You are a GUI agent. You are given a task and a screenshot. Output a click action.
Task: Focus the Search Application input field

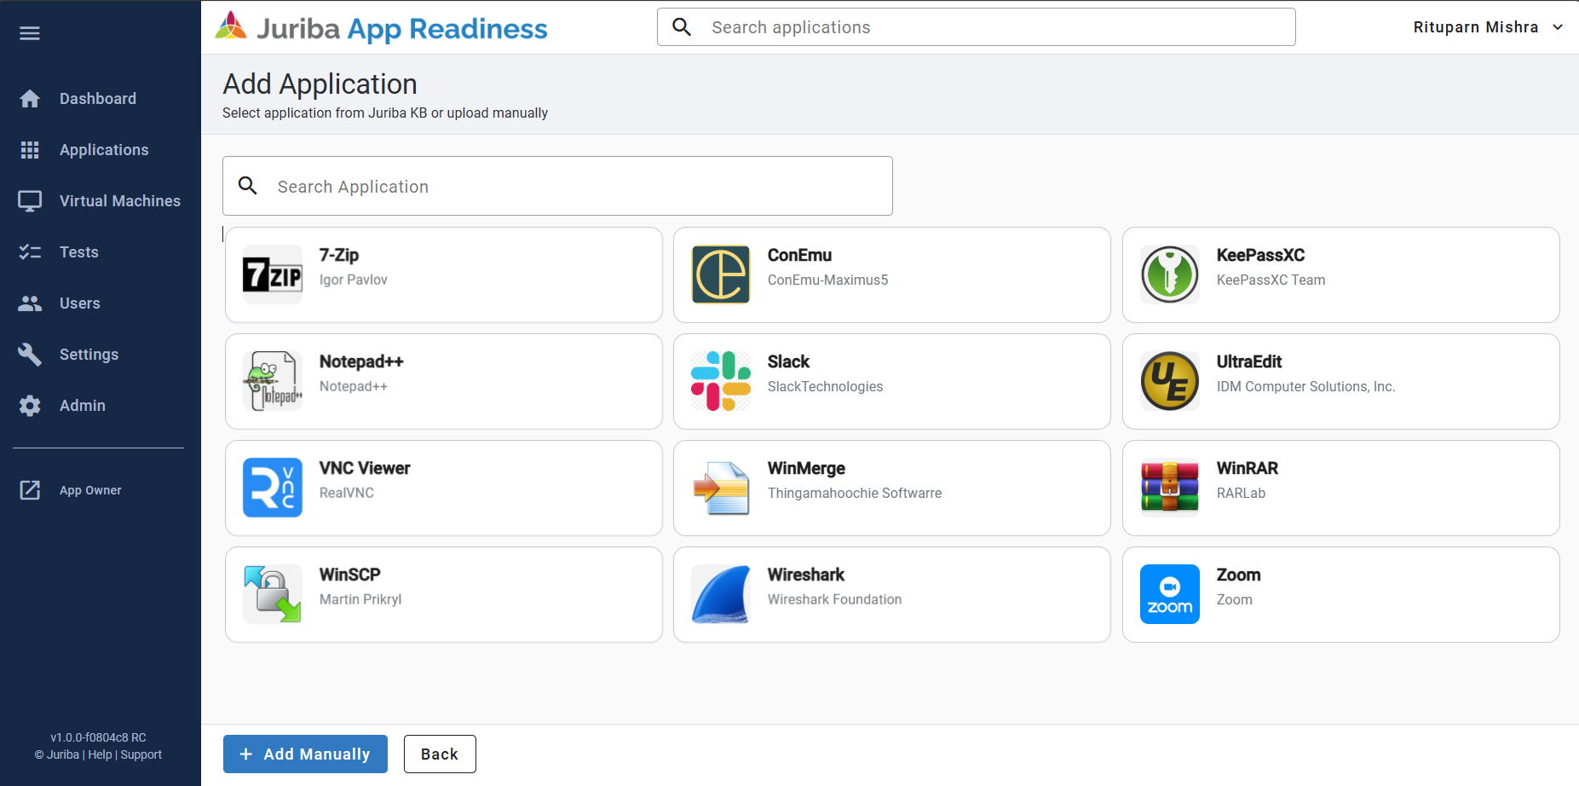(557, 186)
